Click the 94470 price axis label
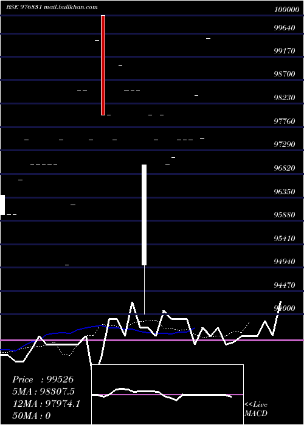This screenshot has width=304, height=425. [x=285, y=285]
